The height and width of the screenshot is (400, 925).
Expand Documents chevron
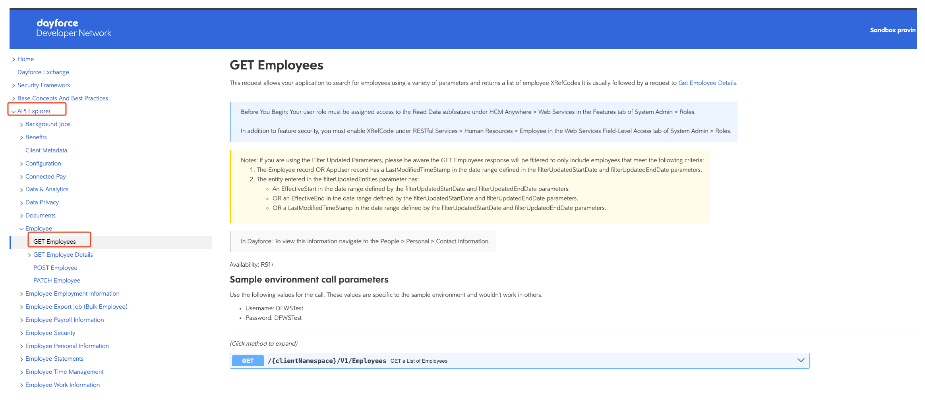click(x=21, y=216)
